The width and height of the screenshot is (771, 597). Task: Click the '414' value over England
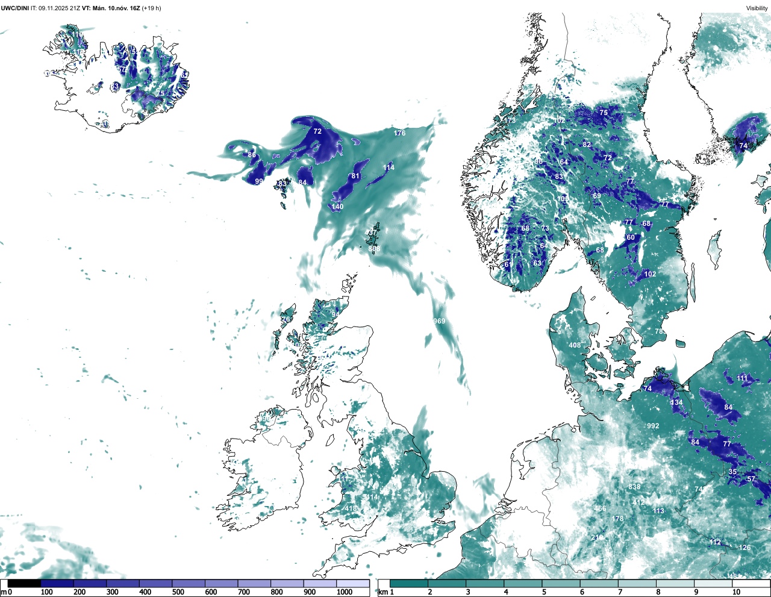(372, 497)
